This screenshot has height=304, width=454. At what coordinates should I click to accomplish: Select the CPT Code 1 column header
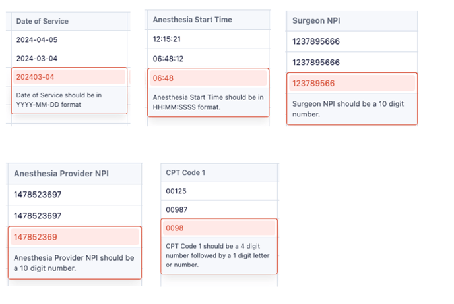tap(219, 172)
